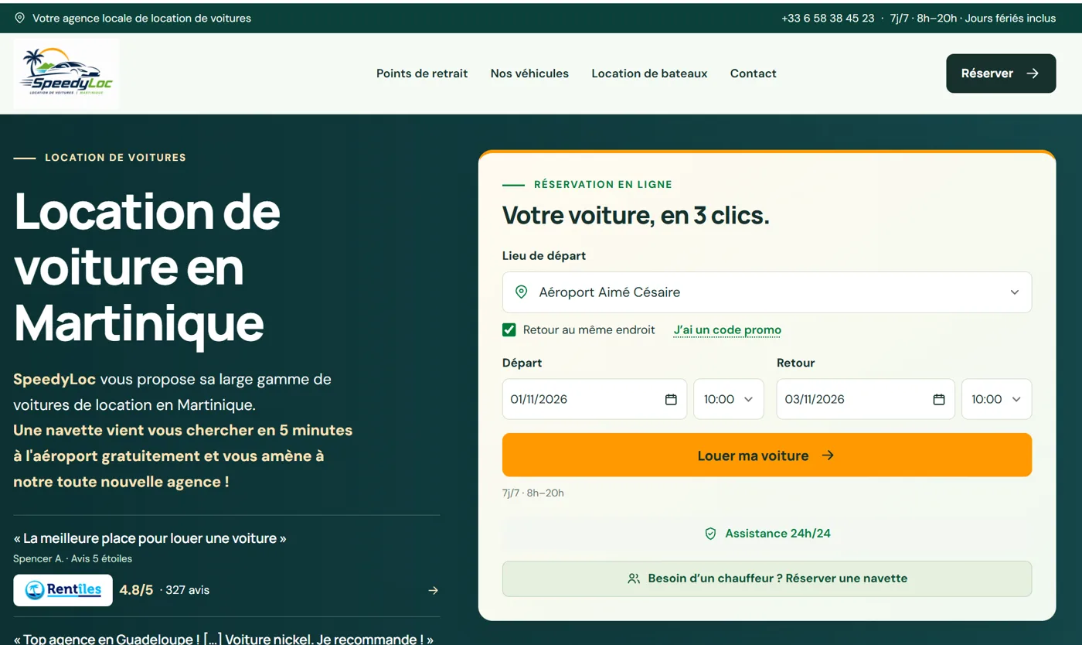Click the arrow next to 327 avis
The height and width of the screenshot is (645, 1082).
click(434, 590)
